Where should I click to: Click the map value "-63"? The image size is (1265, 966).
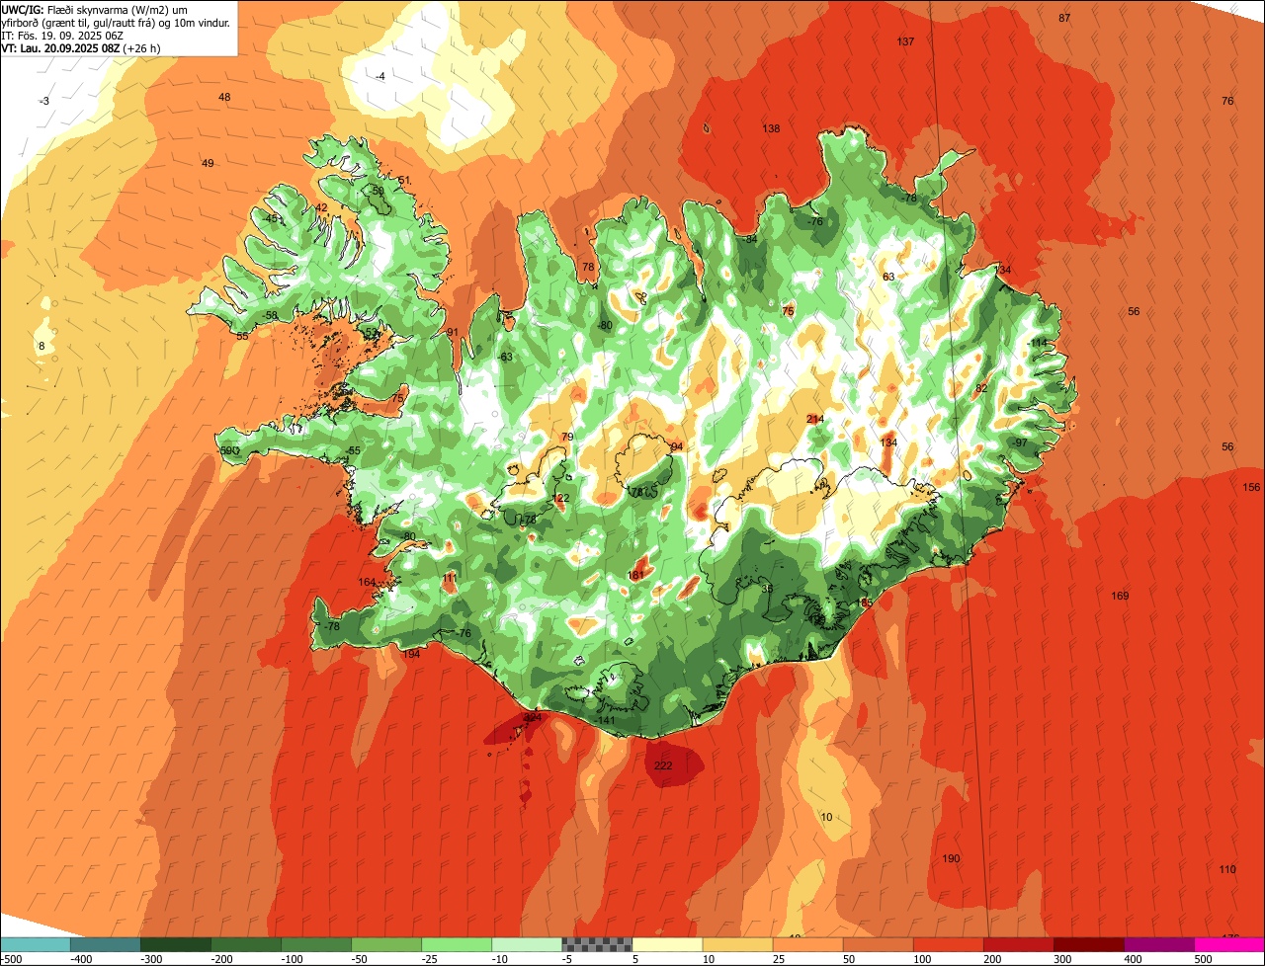click(x=505, y=358)
